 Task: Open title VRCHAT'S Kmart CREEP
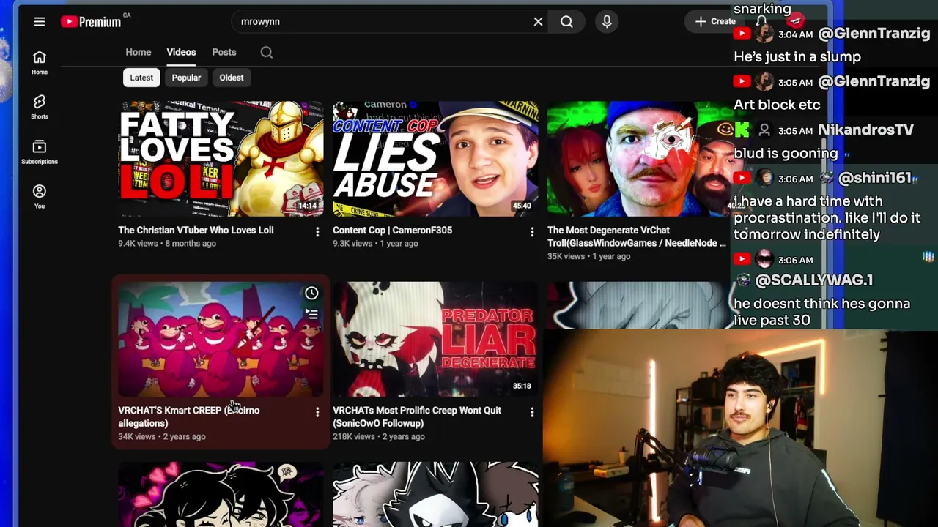point(189,416)
